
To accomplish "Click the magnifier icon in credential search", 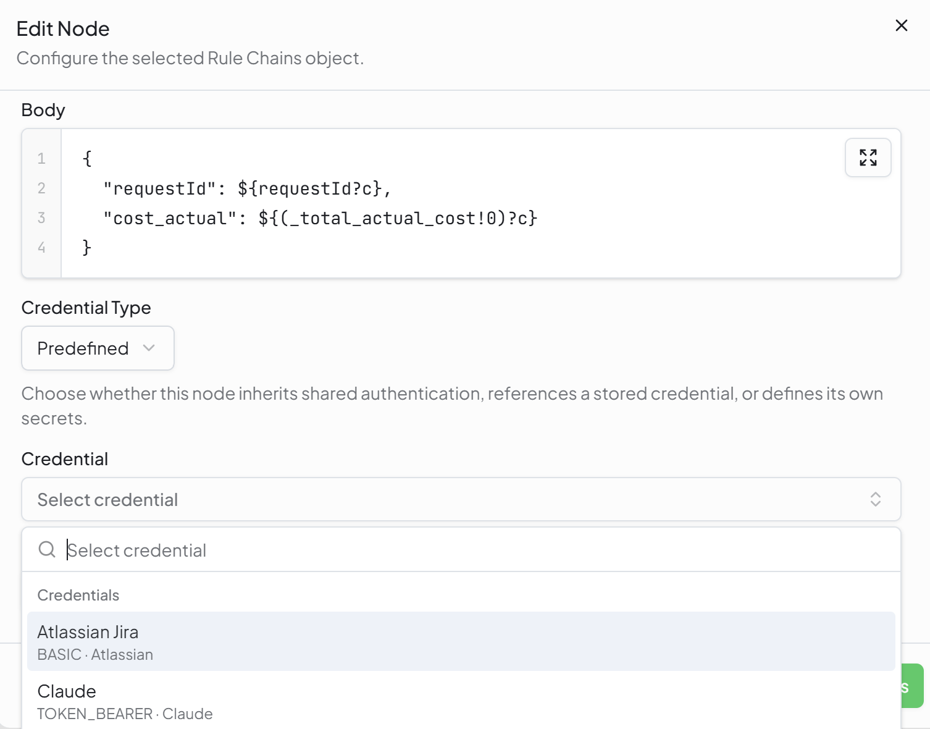I will [x=47, y=549].
